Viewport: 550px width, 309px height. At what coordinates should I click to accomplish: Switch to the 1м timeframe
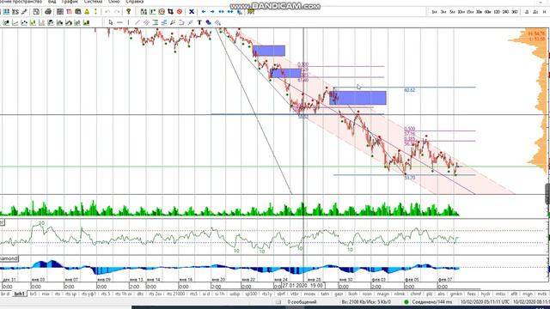click(434, 12)
